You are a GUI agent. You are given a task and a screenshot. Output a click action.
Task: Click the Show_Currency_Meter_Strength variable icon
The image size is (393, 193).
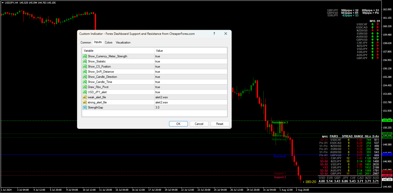[85, 56]
